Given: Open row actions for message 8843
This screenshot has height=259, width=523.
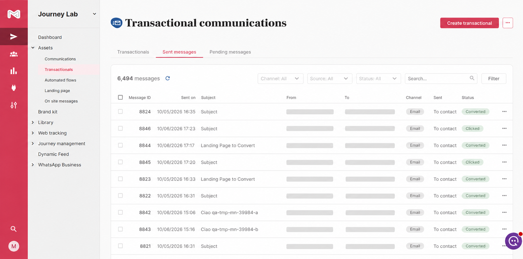Looking at the screenshot, I should 504,229.
